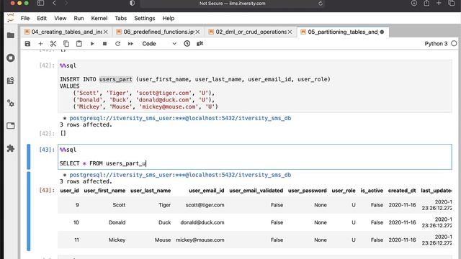Open the Help menu
The image size is (461, 259).
click(x=168, y=18)
